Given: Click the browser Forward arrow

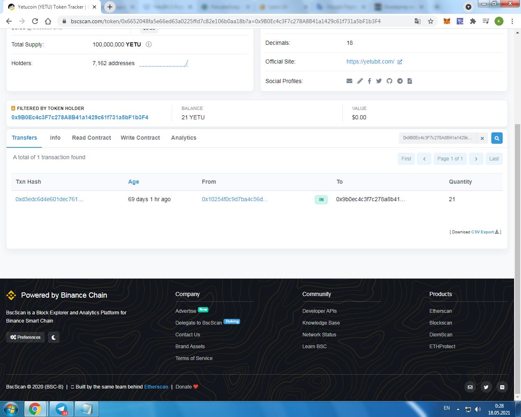Looking at the screenshot, I should [22, 21].
